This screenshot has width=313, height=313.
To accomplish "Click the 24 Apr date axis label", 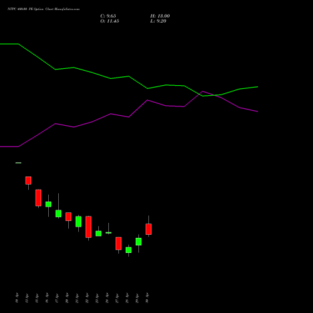I will click(107, 298).
